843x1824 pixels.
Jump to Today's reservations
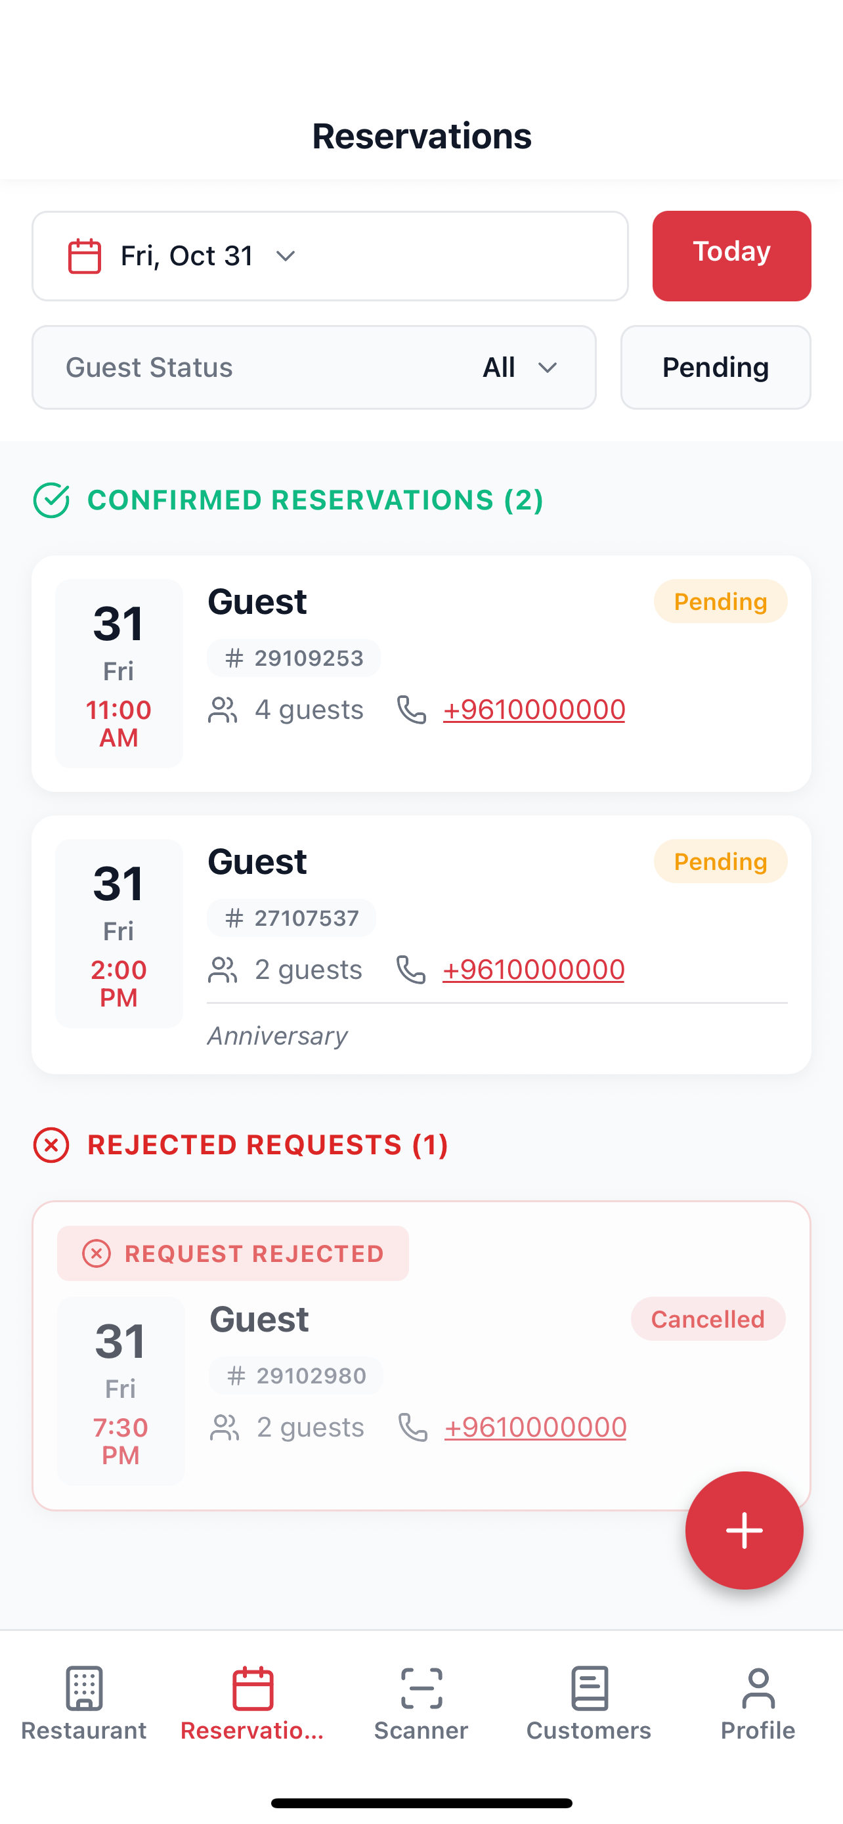click(x=732, y=255)
